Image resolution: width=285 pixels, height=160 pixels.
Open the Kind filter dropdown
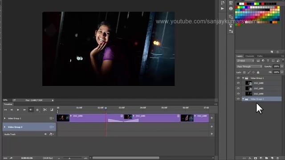click(245, 61)
